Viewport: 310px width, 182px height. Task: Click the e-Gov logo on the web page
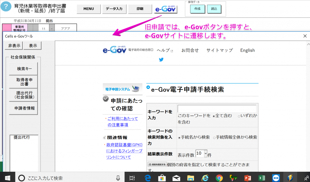(x=114, y=50)
